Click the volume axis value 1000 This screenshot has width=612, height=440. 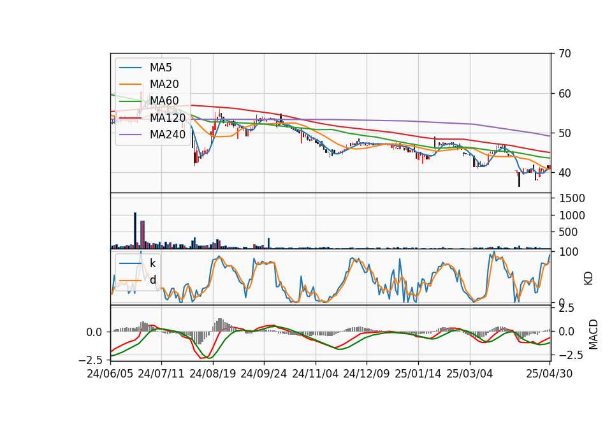tap(572, 216)
